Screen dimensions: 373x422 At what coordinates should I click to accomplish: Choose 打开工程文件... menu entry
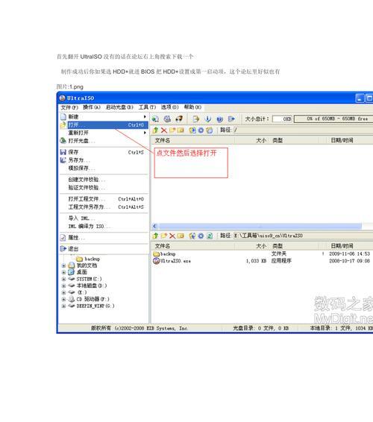pos(104,199)
